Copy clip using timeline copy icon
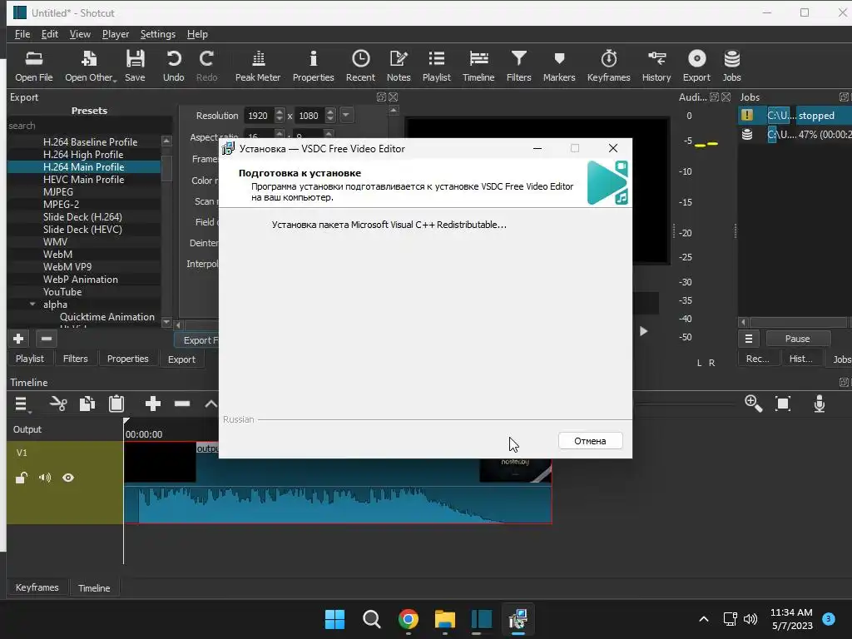The height and width of the screenshot is (639, 852). pos(87,404)
